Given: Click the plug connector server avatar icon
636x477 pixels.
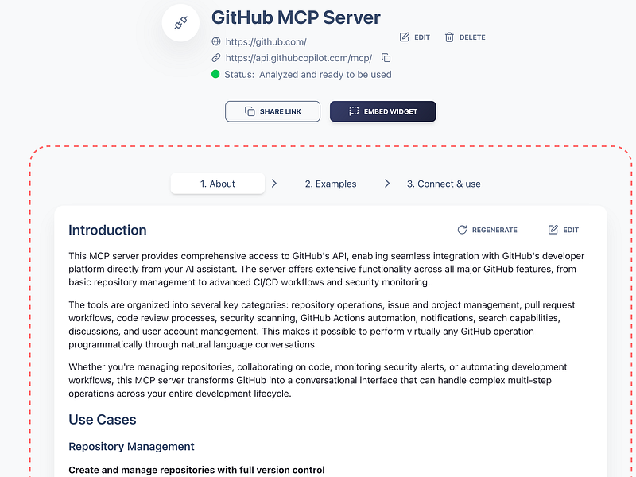Looking at the screenshot, I should click(180, 23).
